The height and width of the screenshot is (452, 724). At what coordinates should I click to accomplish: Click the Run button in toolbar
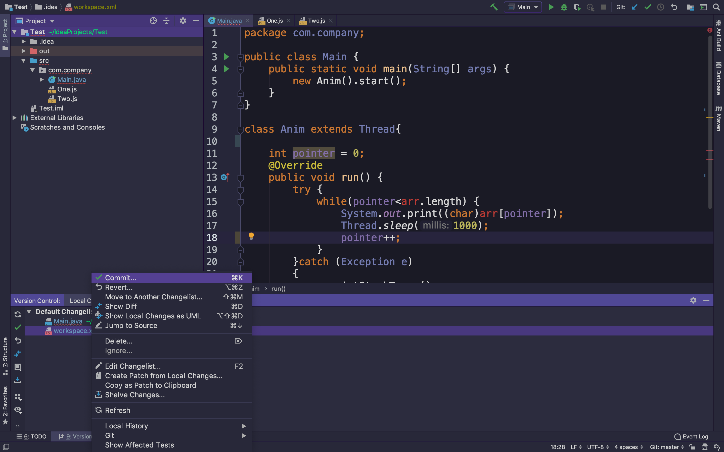[551, 7]
